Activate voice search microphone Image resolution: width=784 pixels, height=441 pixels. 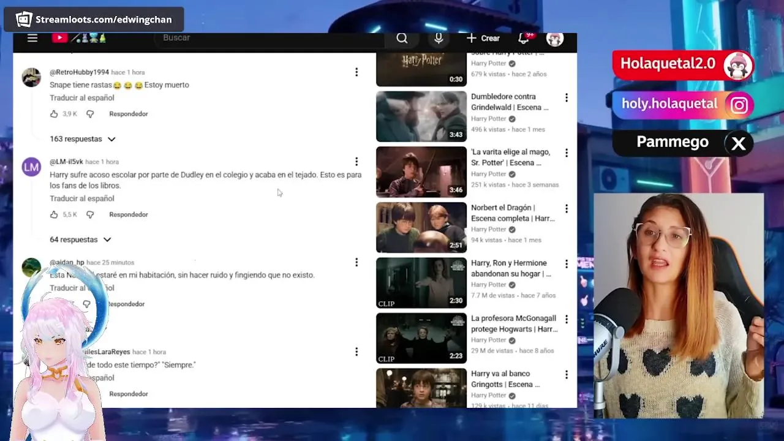[439, 38]
